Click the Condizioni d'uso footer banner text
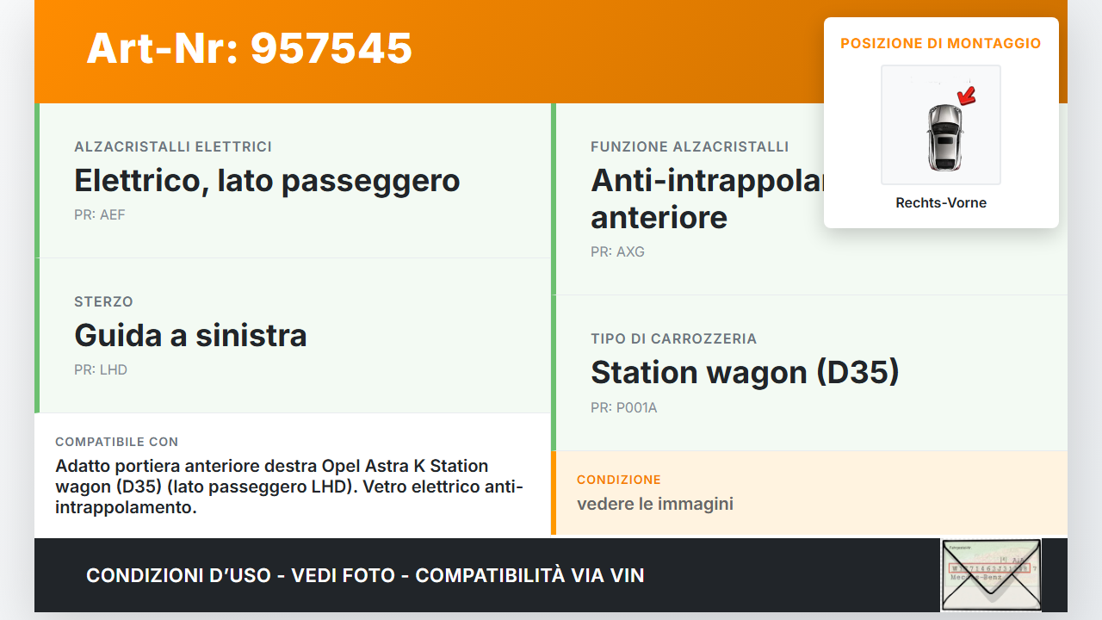 [365, 575]
